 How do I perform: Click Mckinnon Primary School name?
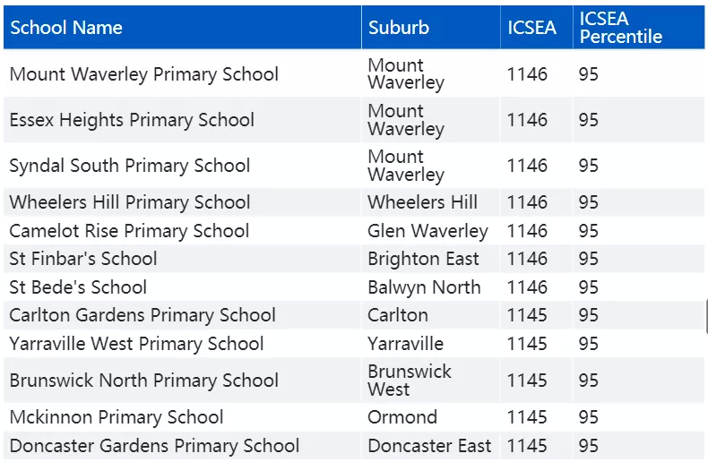[117, 417]
